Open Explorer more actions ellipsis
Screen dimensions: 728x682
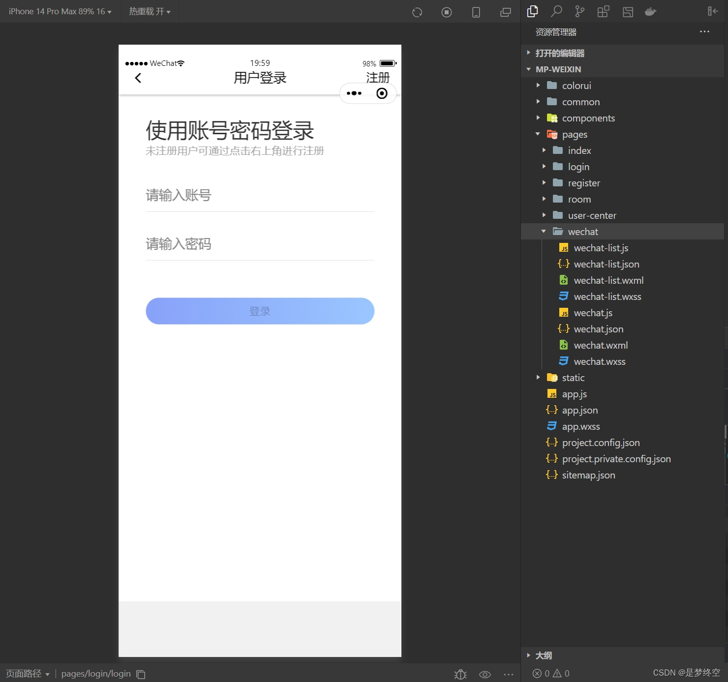[704, 31]
